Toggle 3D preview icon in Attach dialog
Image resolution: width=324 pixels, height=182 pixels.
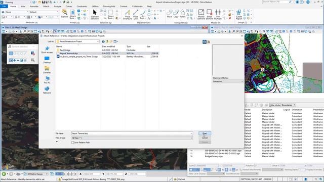pyautogui.click(x=209, y=42)
